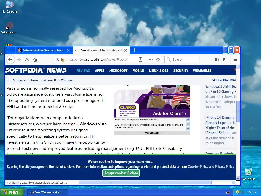Open page actions three-dots menu
The height and width of the screenshot is (196, 261).
[x=151, y=59]
